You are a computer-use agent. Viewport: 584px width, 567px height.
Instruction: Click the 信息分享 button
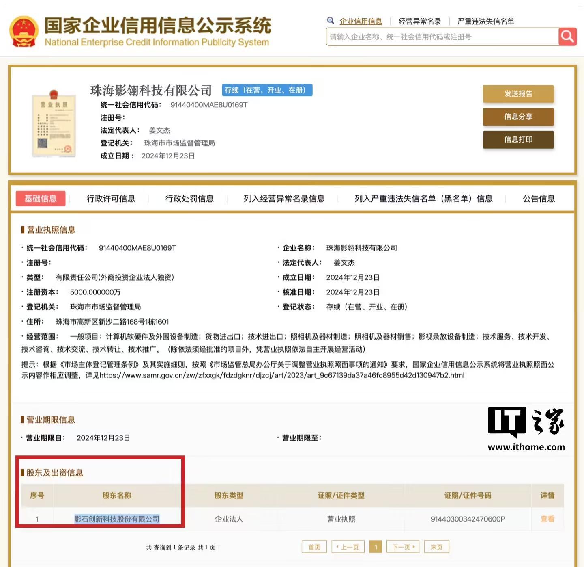pos(518,117)
